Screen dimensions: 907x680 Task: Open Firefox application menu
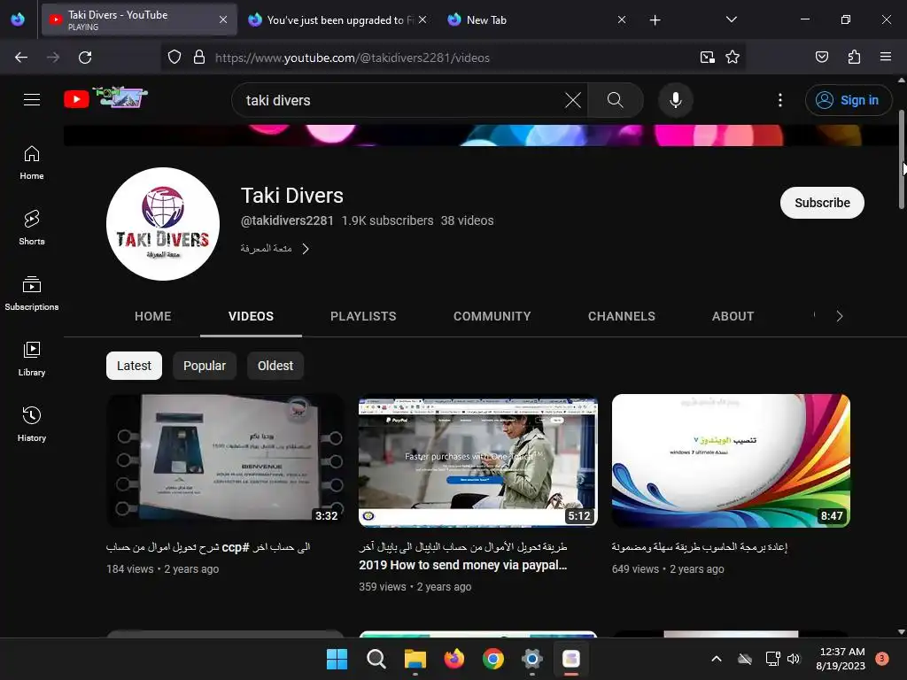click(x=885, y=57)
